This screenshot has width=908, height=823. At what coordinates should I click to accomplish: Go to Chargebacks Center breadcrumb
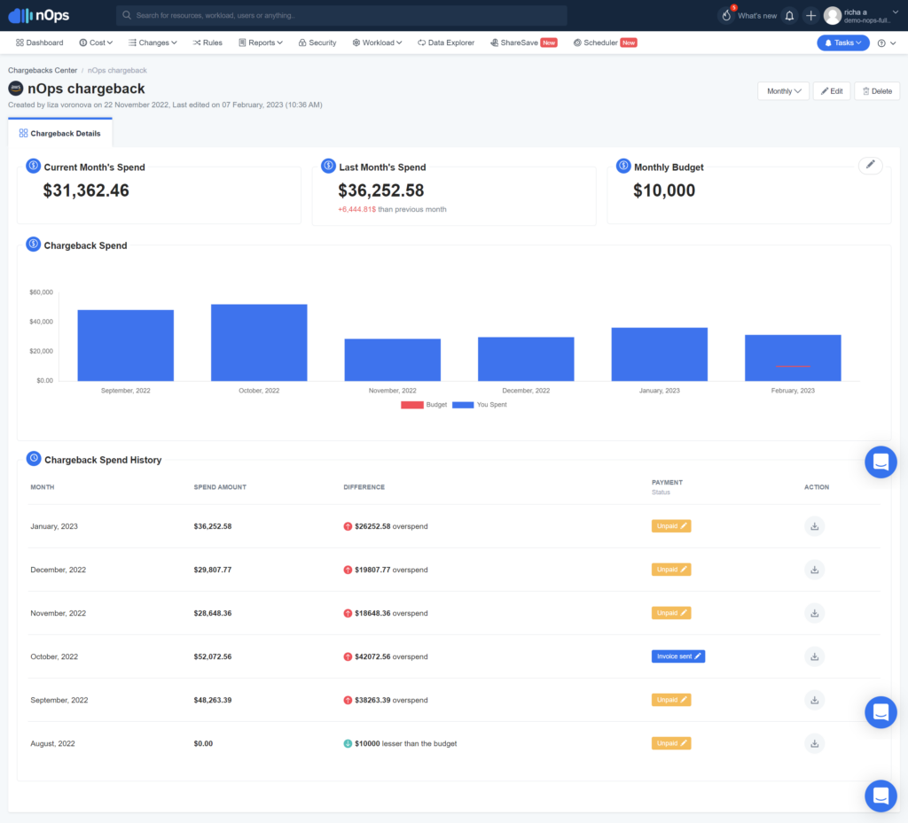tap(43, 71)
